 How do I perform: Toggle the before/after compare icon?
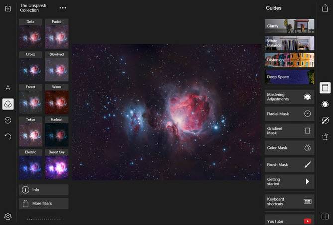pos(325,217)
